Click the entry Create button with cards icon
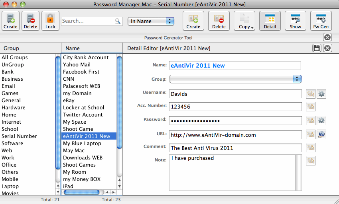 [193, 21]
